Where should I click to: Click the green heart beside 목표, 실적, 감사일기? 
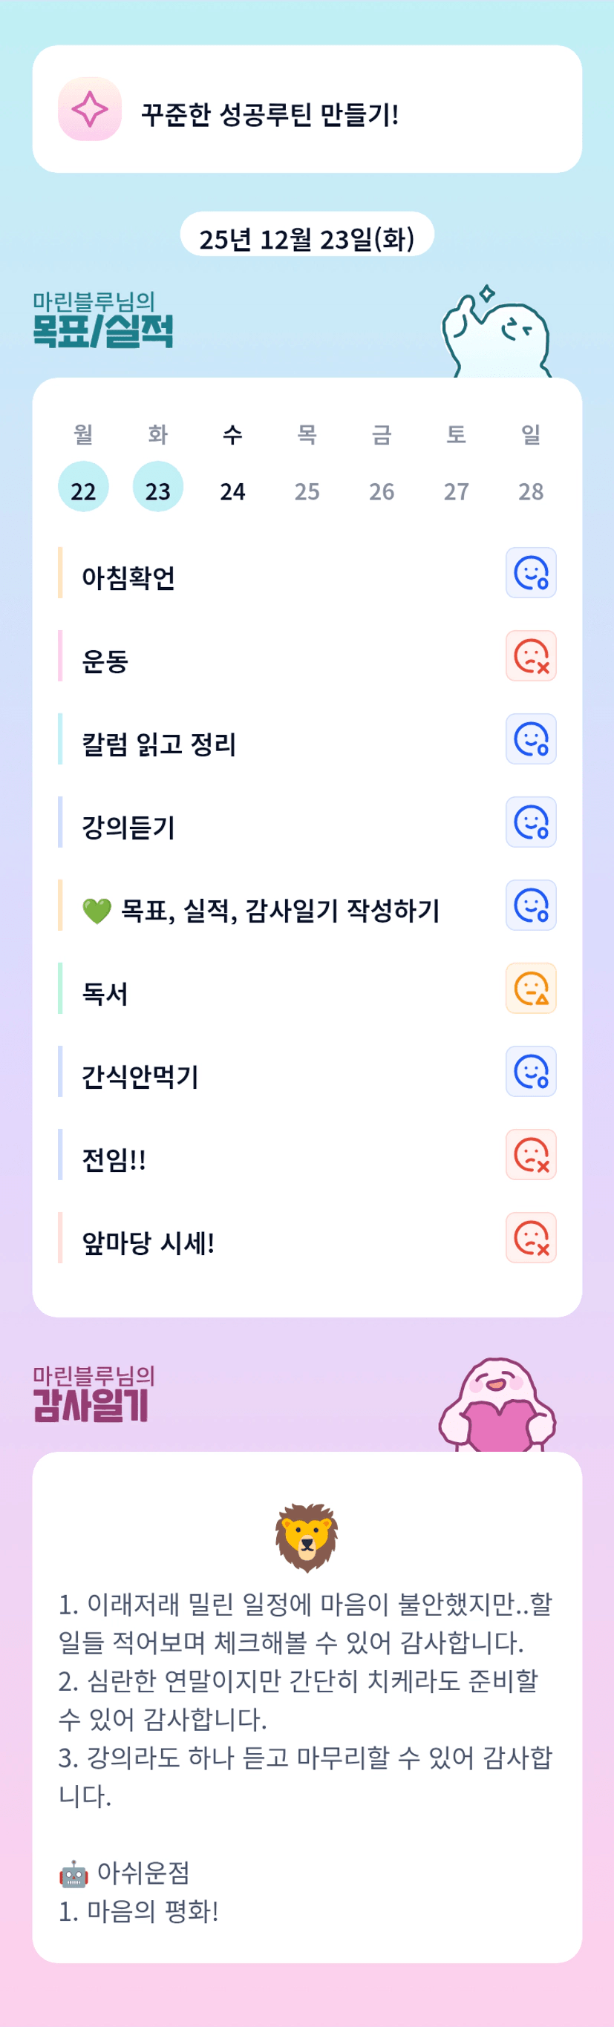[97, 911]
